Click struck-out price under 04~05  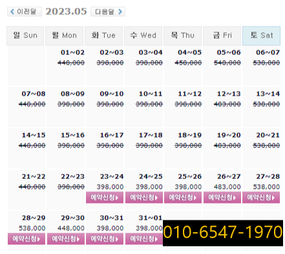coord(188,63)
